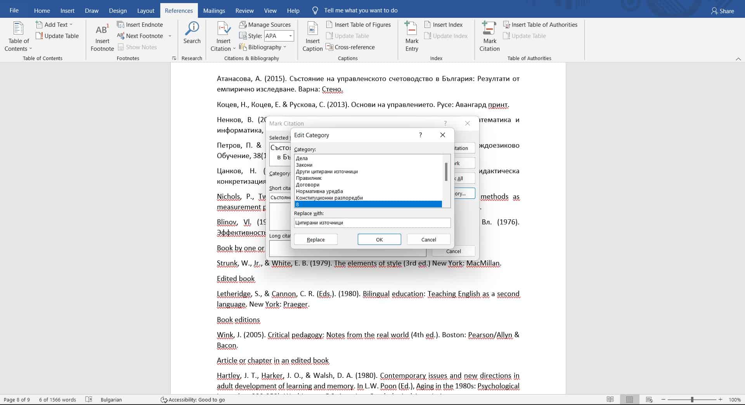Expand Add Text dropdown arrow
Viewport: 745px width, 405px height.
click(x=71, y=24)
